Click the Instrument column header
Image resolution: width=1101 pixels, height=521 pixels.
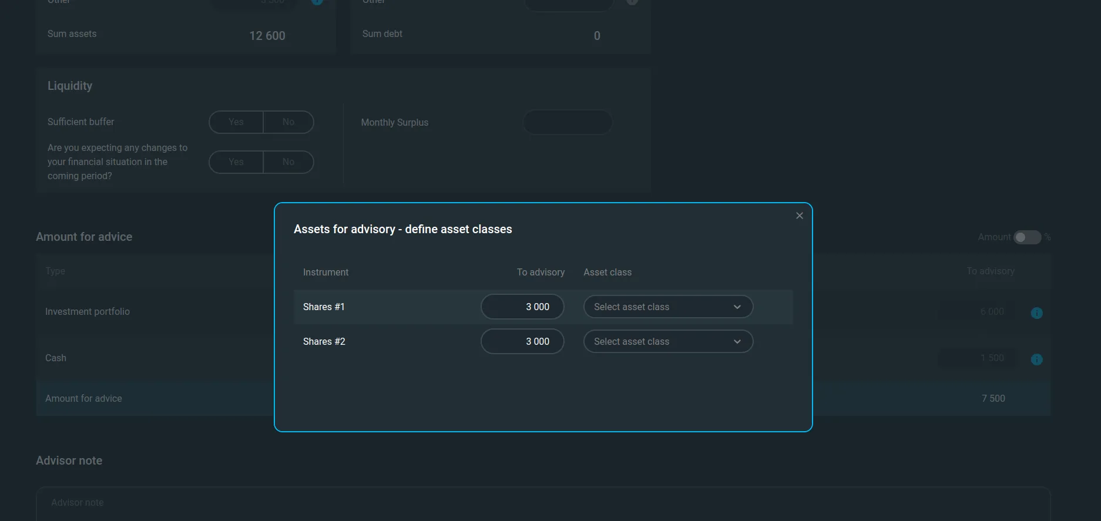[x=325, y=272]
